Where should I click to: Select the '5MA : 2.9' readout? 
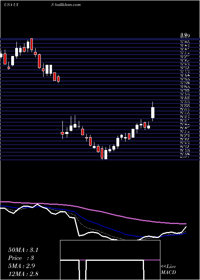point(22,266)
